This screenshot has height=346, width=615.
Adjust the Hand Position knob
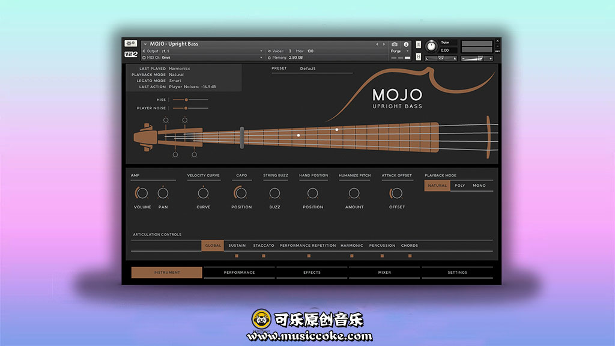312,193
